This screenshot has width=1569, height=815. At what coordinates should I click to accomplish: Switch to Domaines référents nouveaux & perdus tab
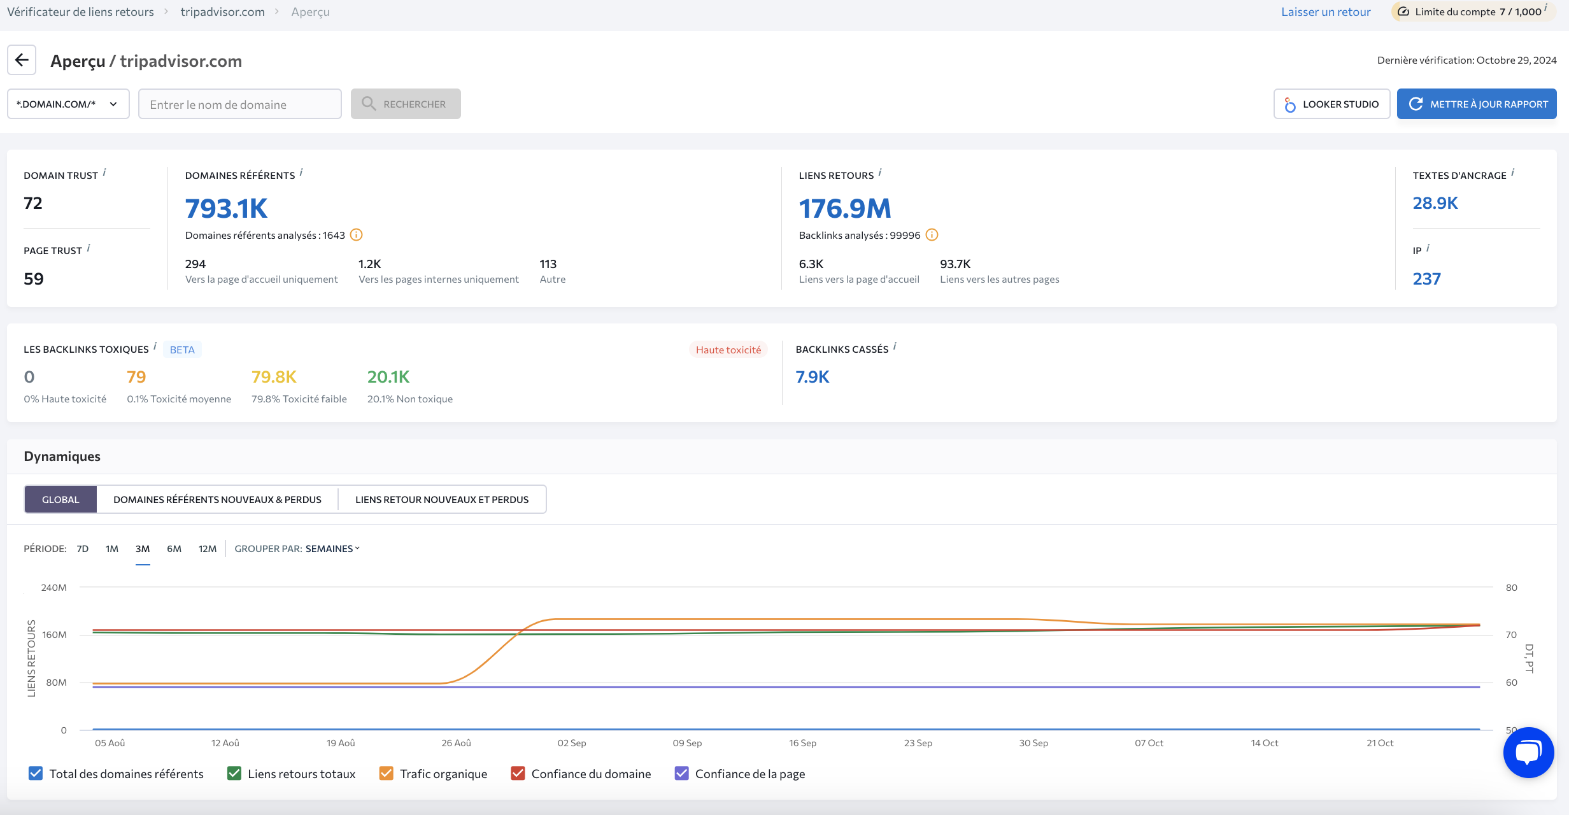click(x=217, y=499)
